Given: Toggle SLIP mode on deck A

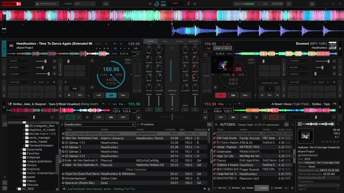Looking at the screenshot, I should (128, 63).
